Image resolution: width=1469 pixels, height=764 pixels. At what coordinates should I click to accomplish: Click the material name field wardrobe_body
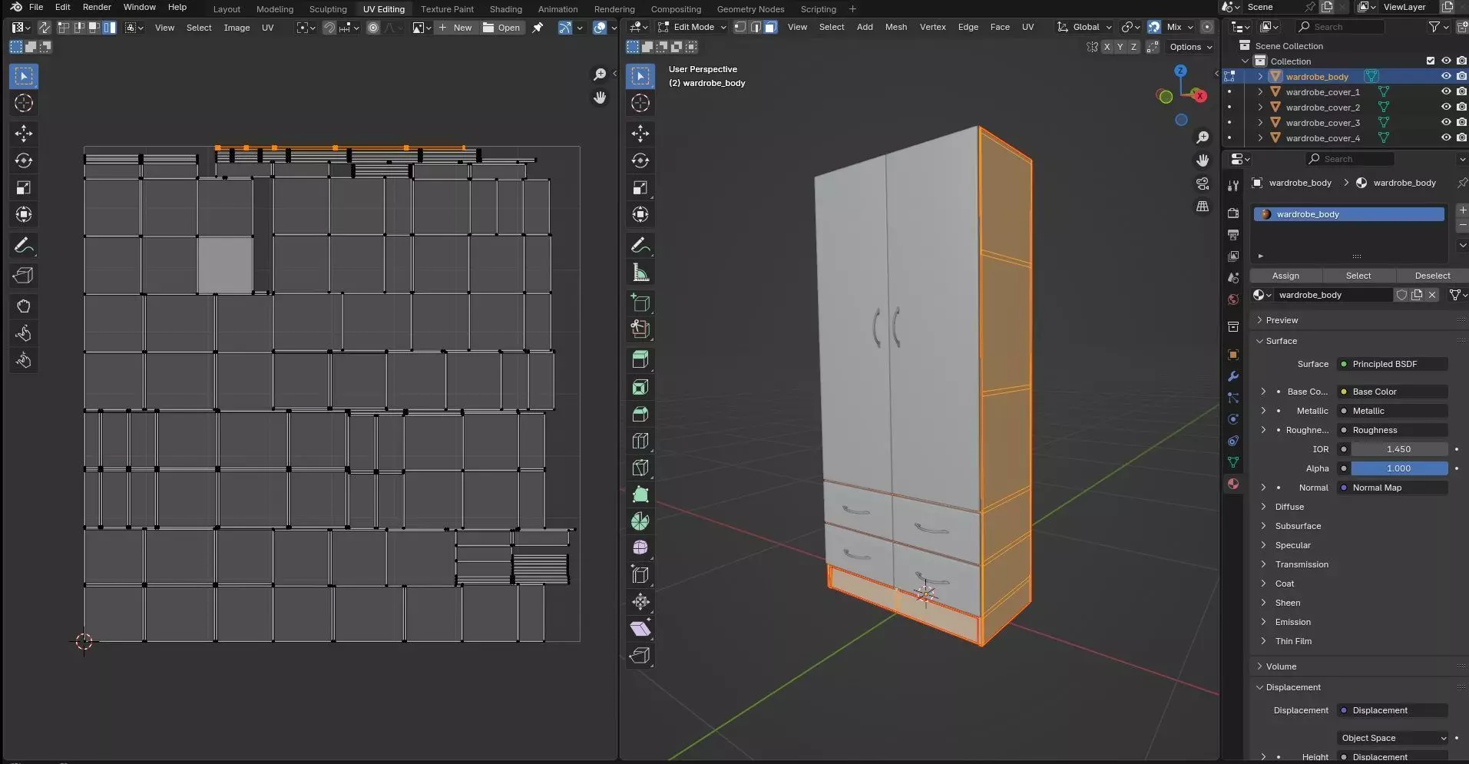pyautogui.click(x=1333, y=295)
